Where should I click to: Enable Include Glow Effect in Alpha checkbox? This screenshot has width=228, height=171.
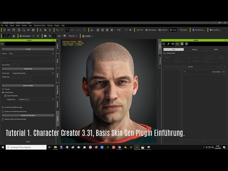click(3, 107)
